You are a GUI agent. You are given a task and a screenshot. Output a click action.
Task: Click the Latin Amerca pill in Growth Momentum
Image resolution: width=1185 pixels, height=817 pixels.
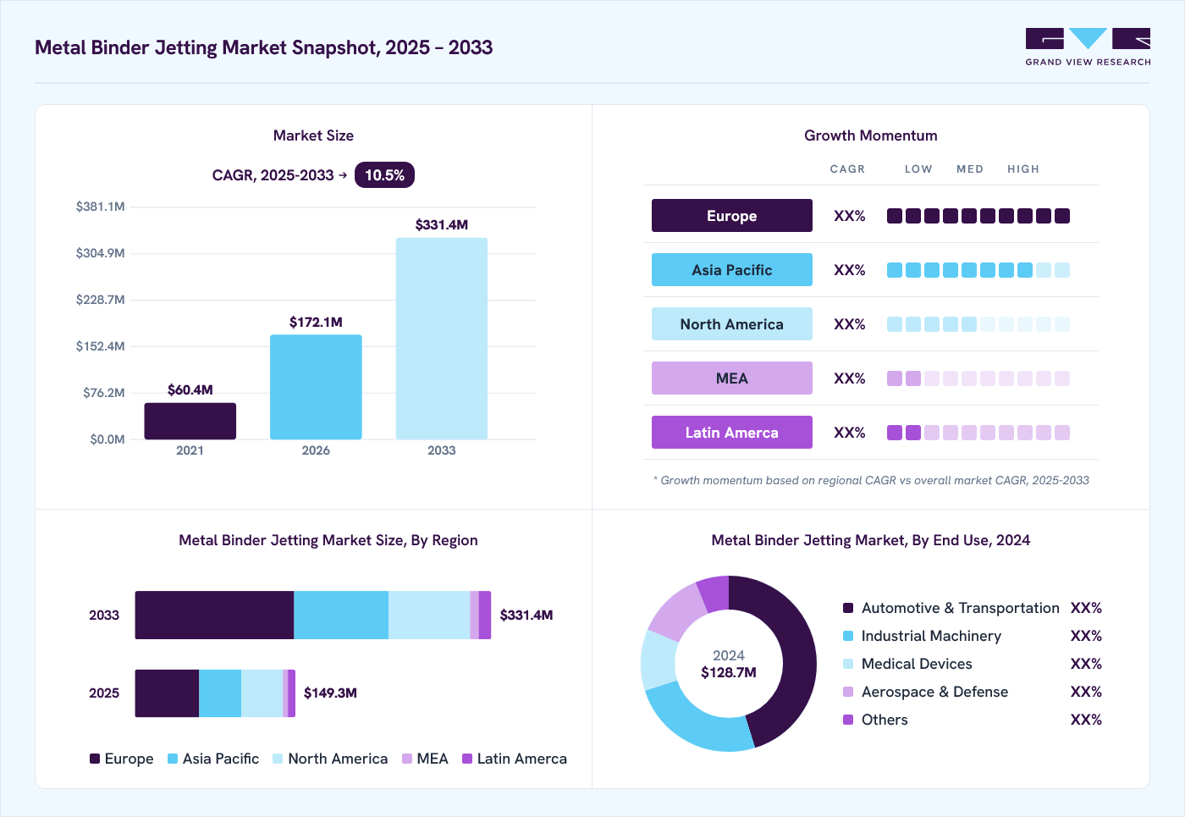[732, 433]
